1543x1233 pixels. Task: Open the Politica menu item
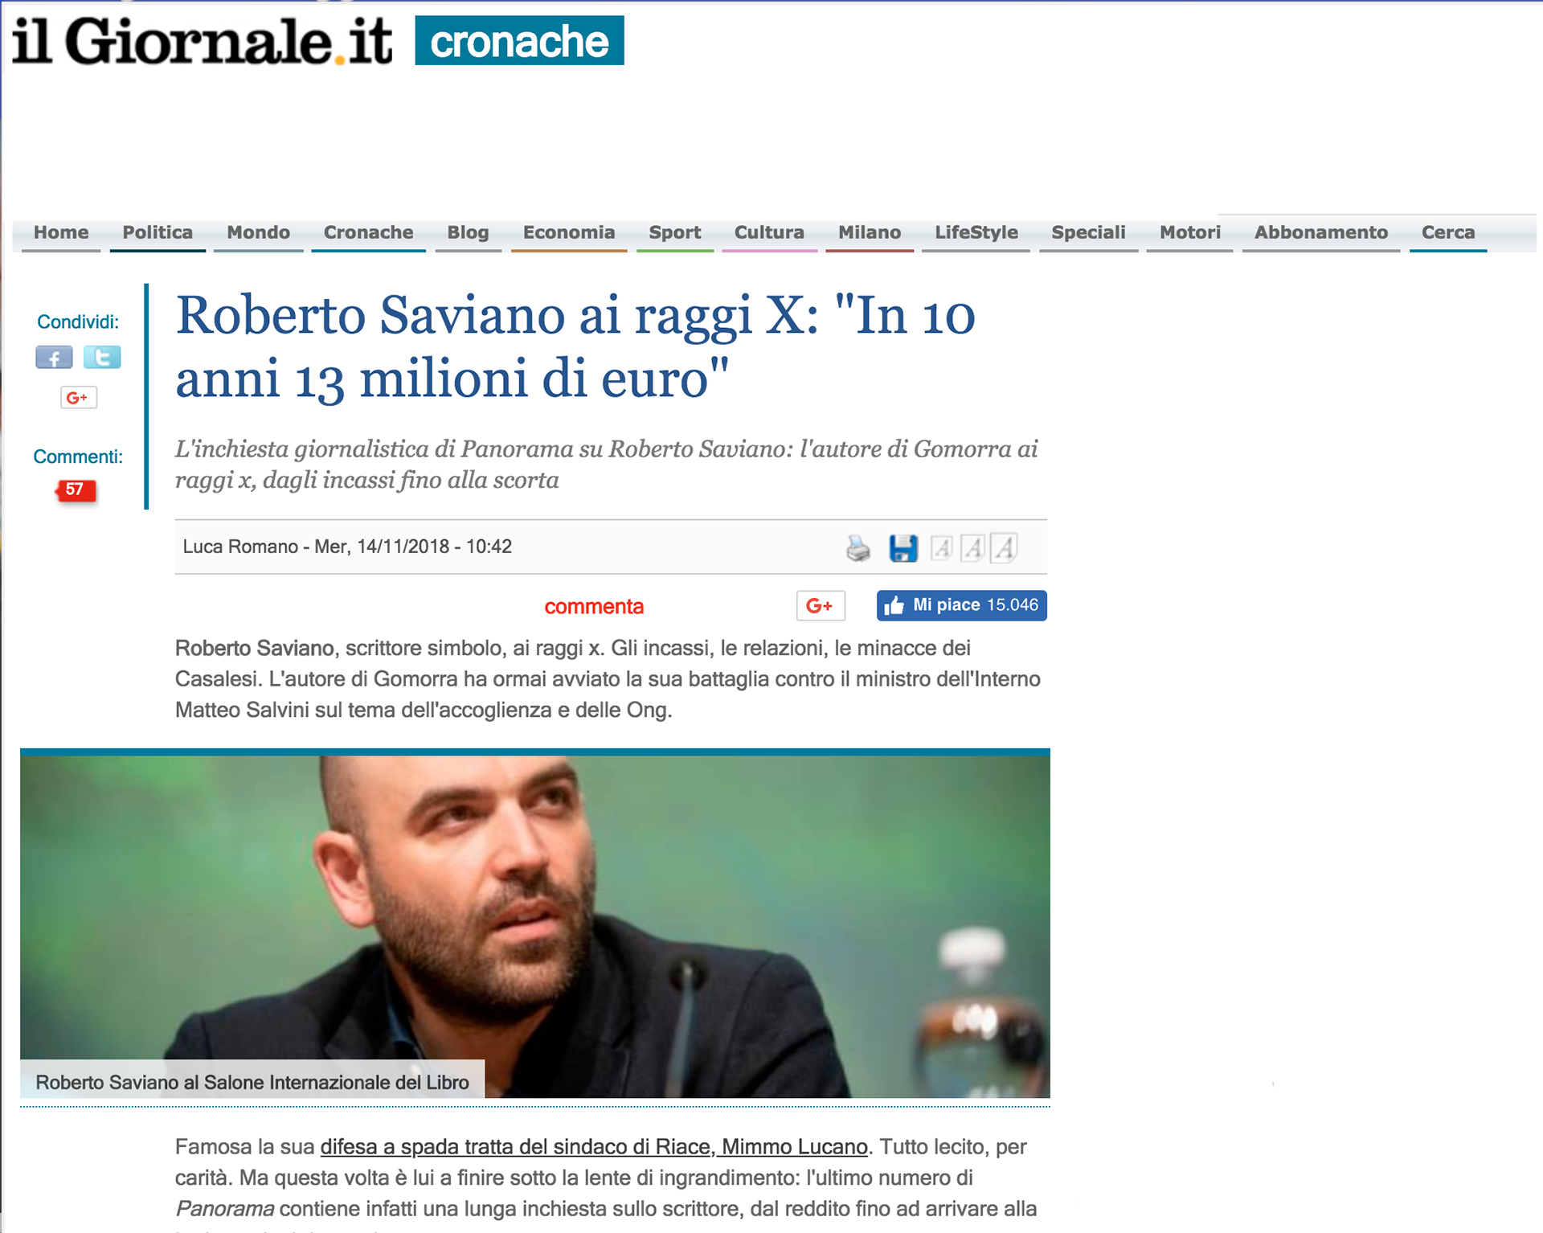click(x=158, y=233)
